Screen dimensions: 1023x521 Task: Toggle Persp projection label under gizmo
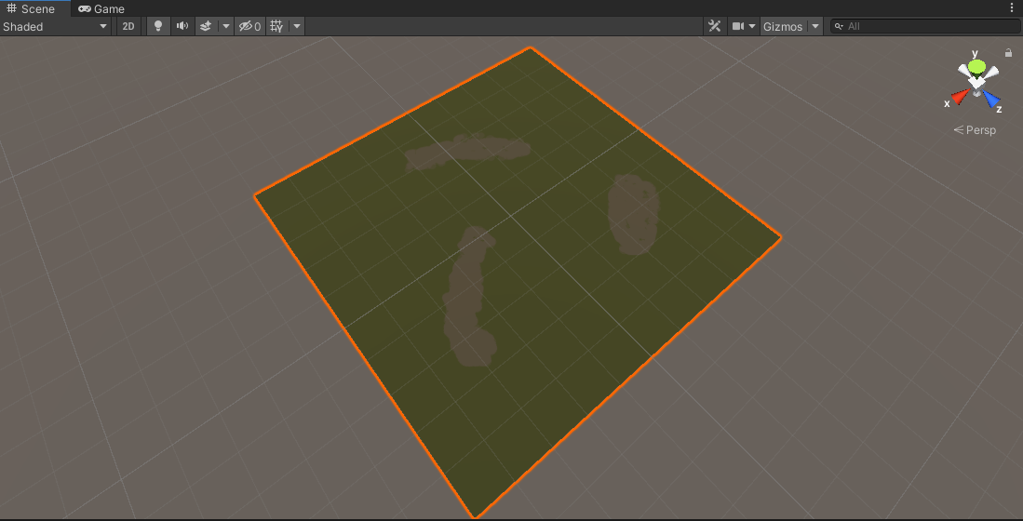click(x=976, y=129)
